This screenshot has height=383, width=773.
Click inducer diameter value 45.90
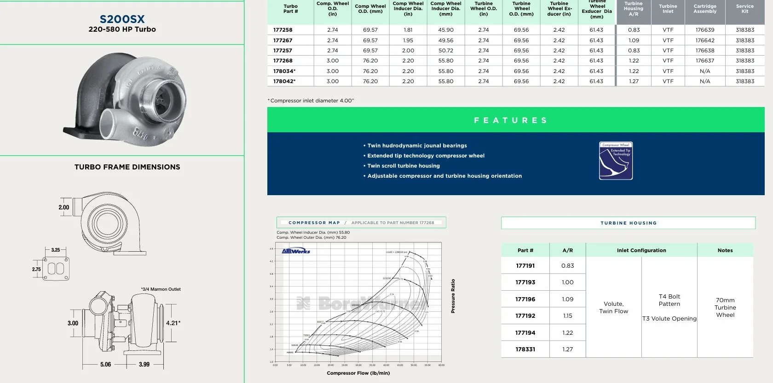click(446, 30)
